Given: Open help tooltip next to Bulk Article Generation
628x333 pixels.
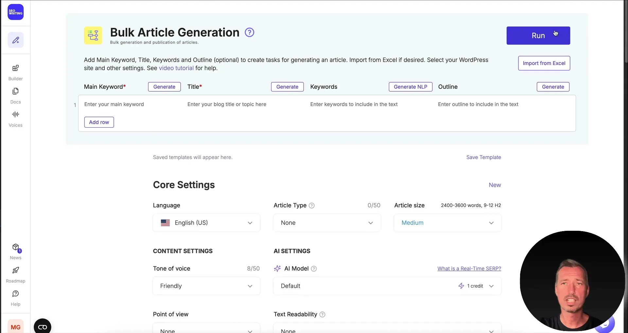Looking at the screenshot, I should (x=249, y=32).
